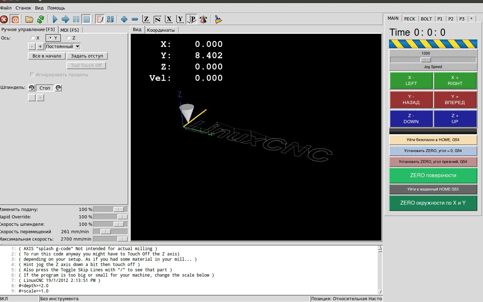Image resolution: width=483 pixels, height=302 pixels.
Task: Toggle skip lines block-delete icon
Action: tap(100, 19)
